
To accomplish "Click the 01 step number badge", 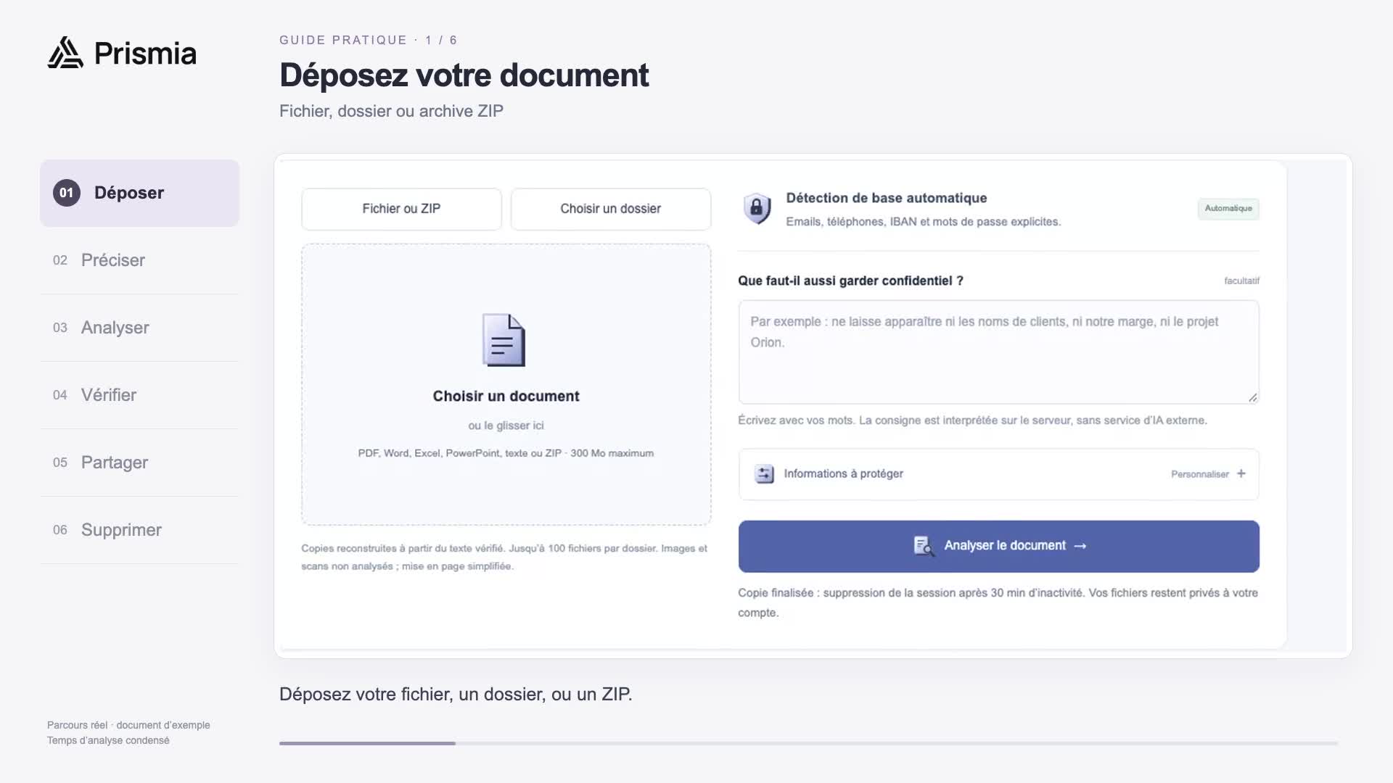I will point(67,193).
